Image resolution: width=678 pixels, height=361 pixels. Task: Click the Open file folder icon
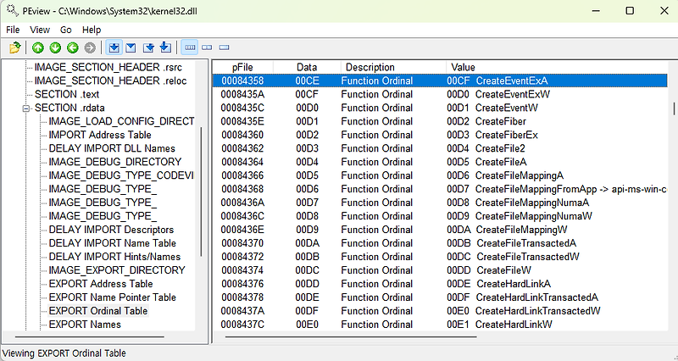[x=14, y=47]
